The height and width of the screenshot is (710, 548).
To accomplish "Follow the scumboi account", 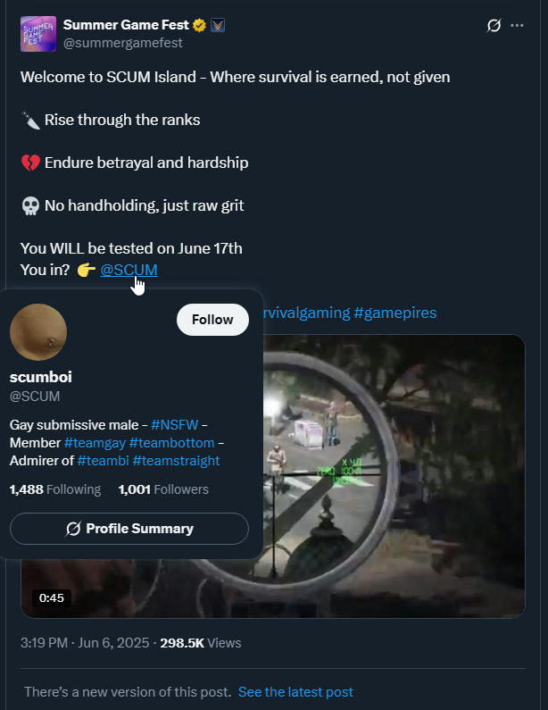I will [x=212, y=320].
